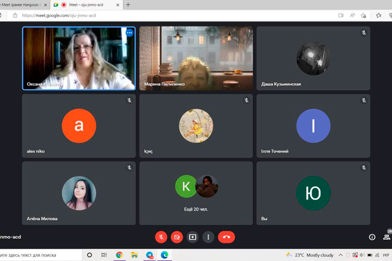Click the blue 'I' avatar of Ілля Точений
The width and height of the screenshot is (392, 261).
tap(313, 126)
